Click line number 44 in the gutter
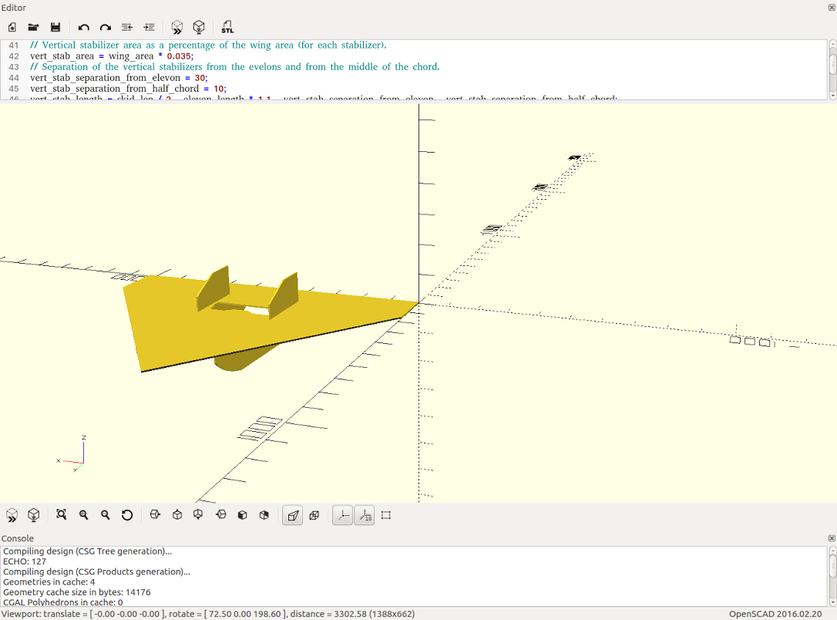This screenshot has height=620, width=837. point(14,78)
